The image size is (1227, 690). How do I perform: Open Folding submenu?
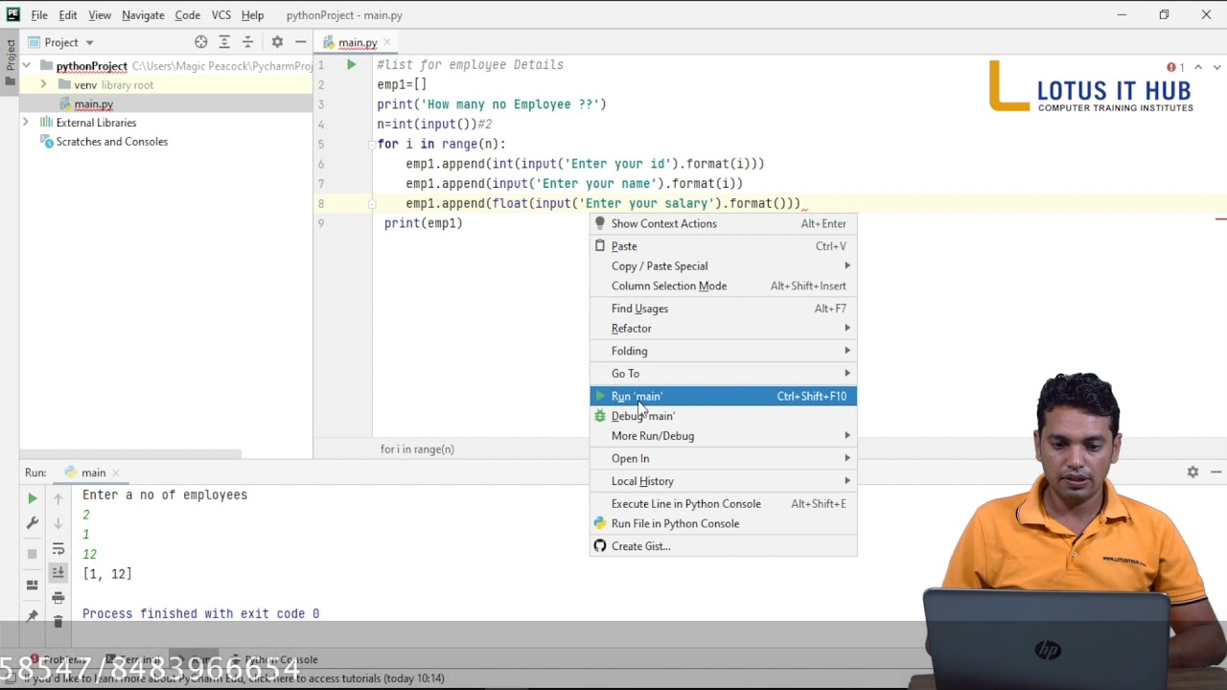723,351
